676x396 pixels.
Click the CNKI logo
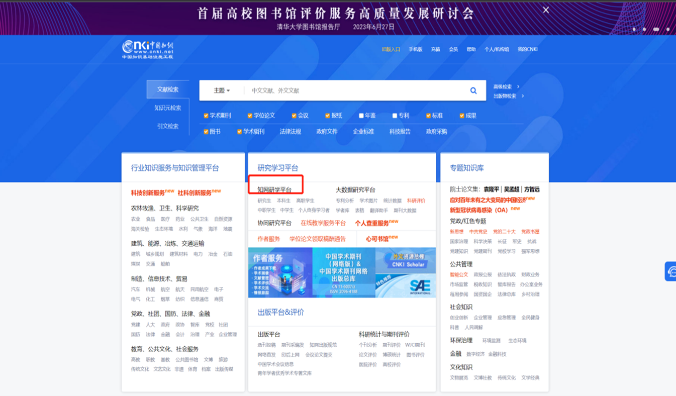click(x=148, y=50)
